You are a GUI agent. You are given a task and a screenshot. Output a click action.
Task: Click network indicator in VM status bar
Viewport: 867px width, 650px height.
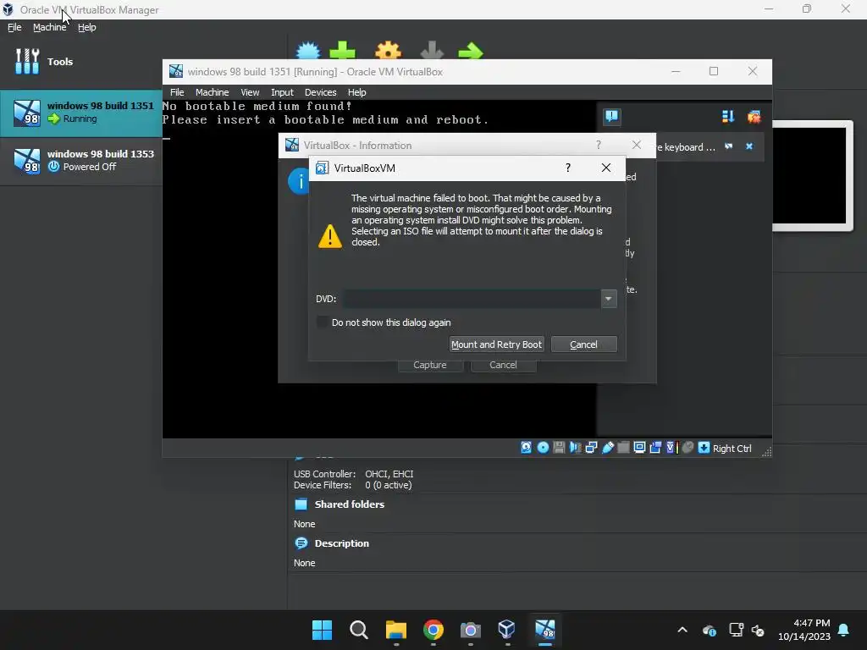(591, 448)
